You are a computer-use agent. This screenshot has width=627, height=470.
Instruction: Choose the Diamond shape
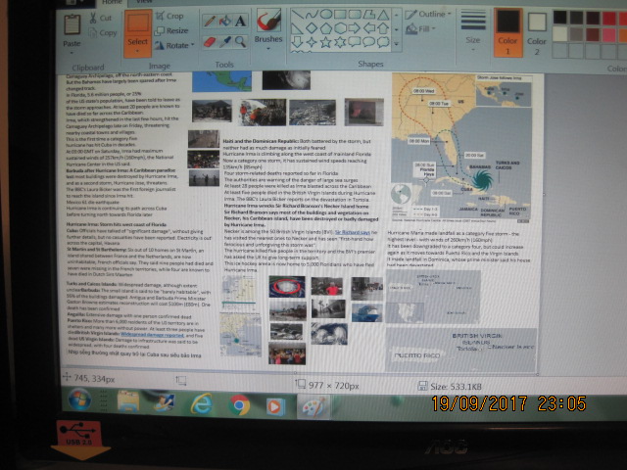tap(312, 28)
